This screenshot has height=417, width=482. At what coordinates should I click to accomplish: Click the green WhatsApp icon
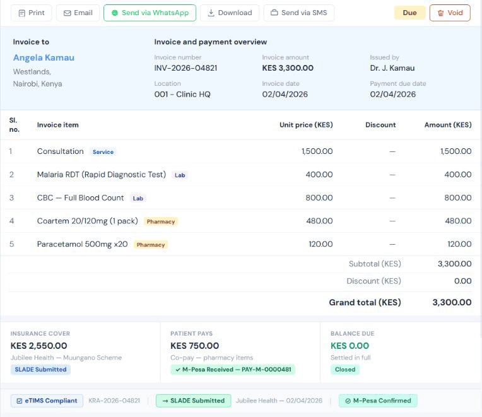point(115,13)
